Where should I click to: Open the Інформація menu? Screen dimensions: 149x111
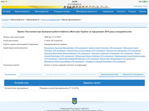click(108, 11)
